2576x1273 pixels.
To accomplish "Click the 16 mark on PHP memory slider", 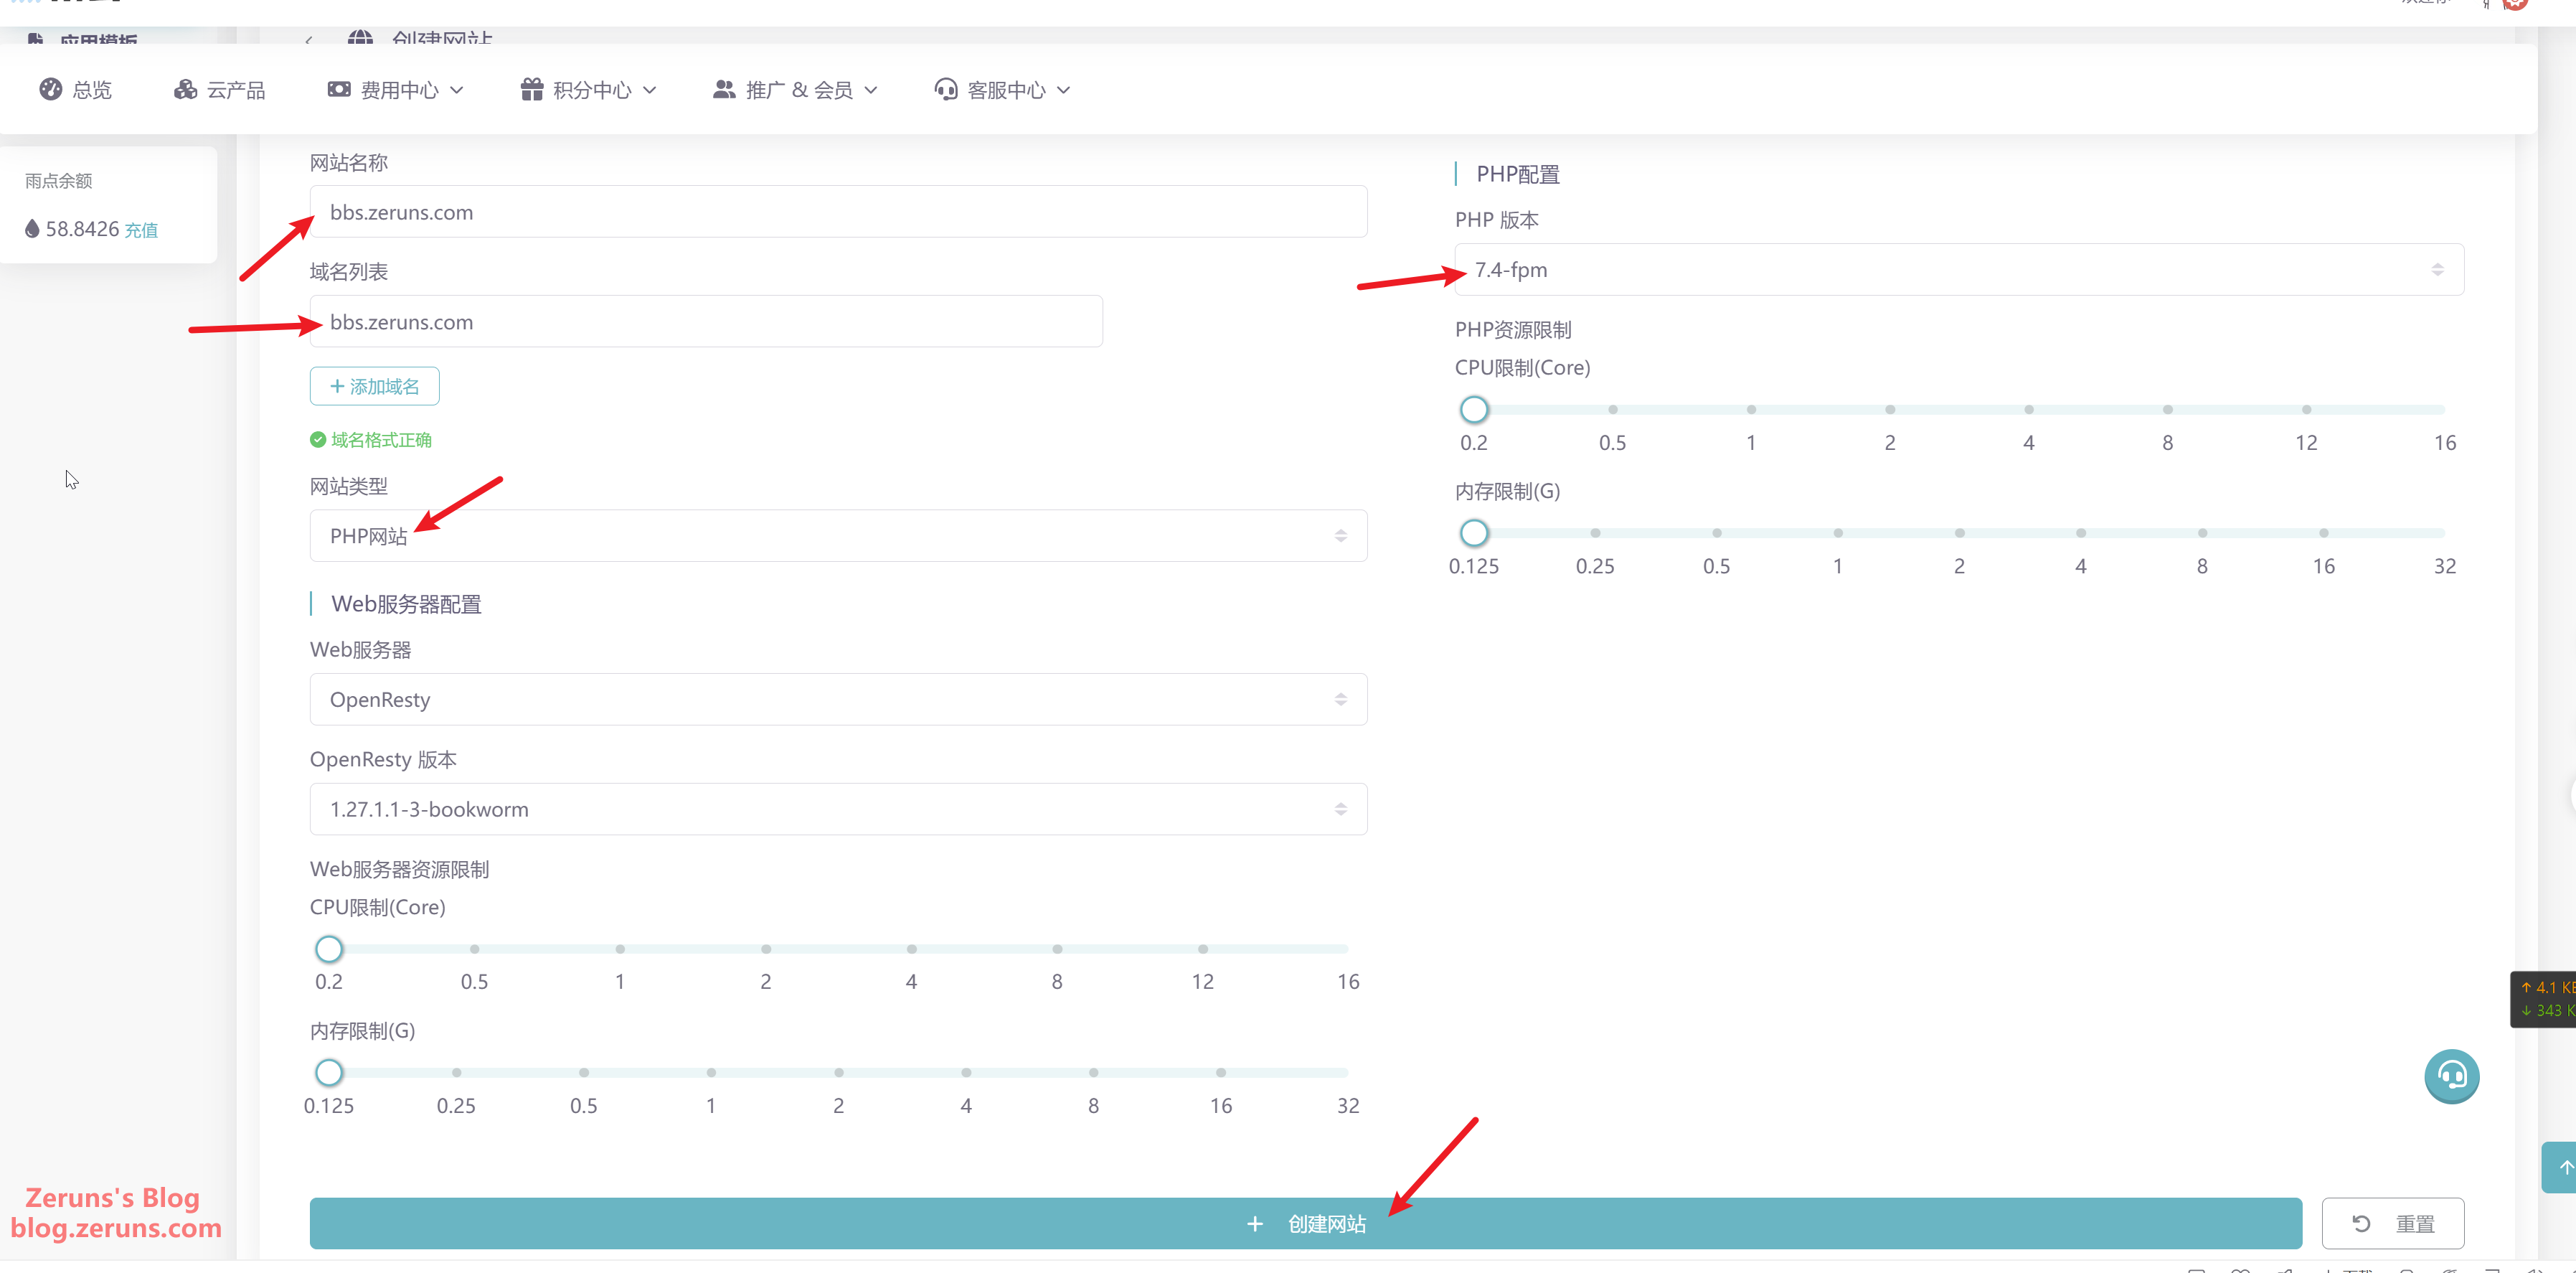I will tap(2324, 533).
